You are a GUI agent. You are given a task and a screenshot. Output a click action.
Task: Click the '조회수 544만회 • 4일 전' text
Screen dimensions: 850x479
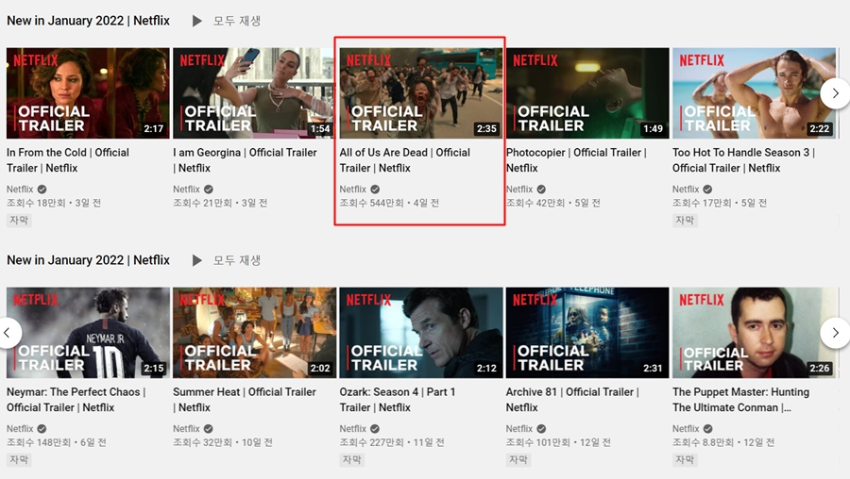tap(389, 203)
